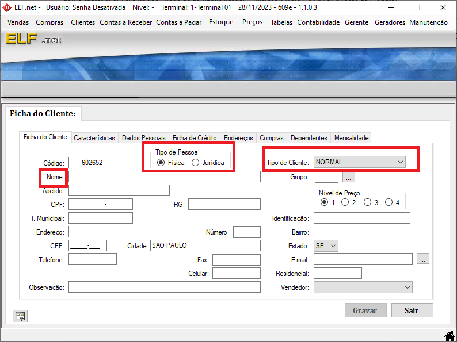This screenshot has height=342, width=457.
Task: Click the Grupo input field
Action: [326, 177]
